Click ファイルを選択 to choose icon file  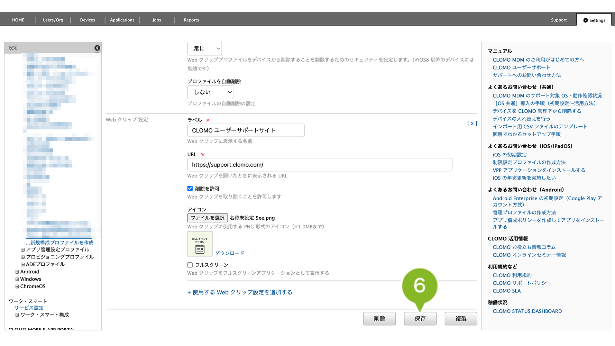coord(208,218)
